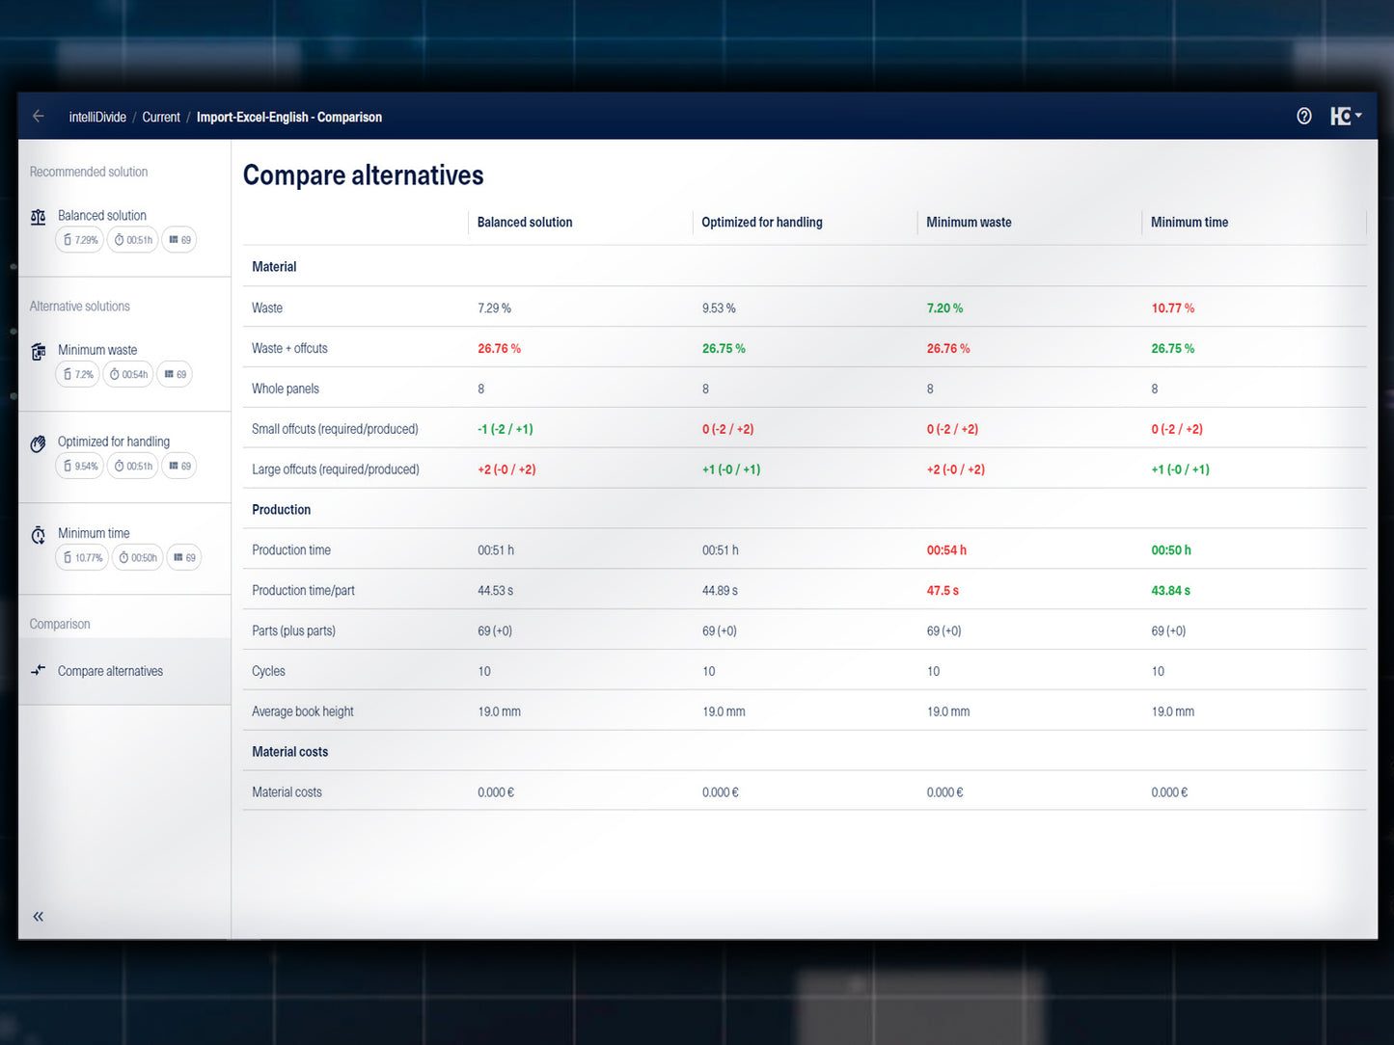This screenshot has height=1045, width=1394.
Task: Click the 00:54h time badge under Minimum waste
Action: (x=128, y=374)
